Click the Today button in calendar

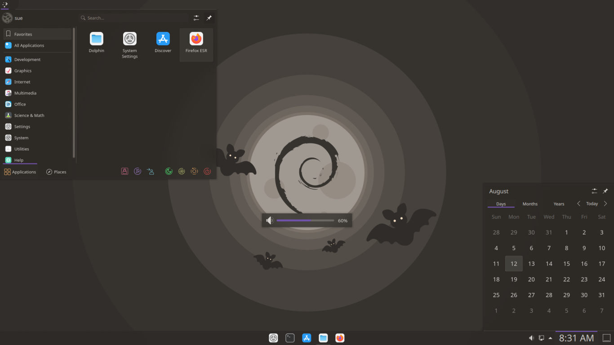coord(592,204)
